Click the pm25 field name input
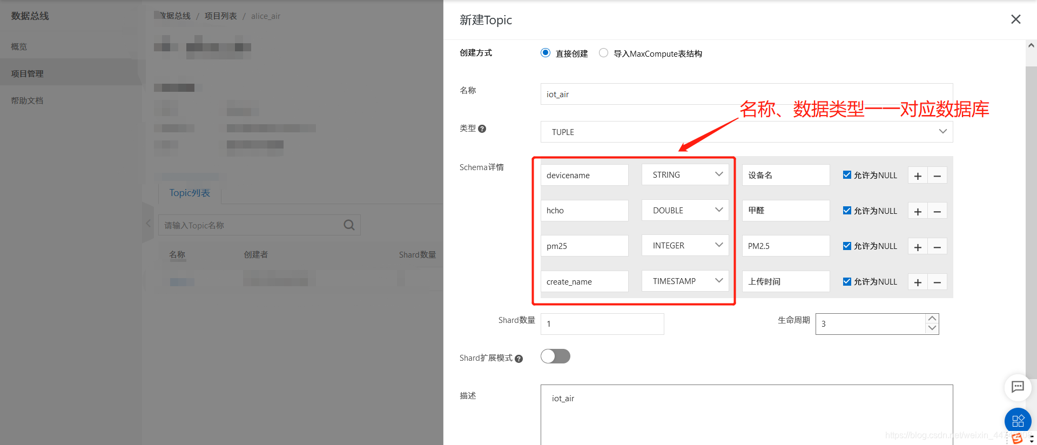This screenshot has width=1037, height=445. [584, 246]
